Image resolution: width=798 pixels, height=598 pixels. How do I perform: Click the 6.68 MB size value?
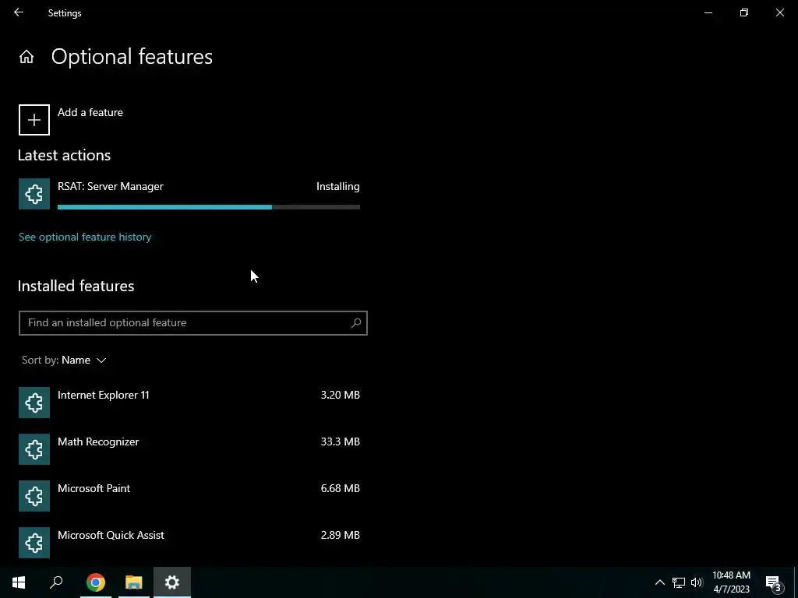(340, 489)
